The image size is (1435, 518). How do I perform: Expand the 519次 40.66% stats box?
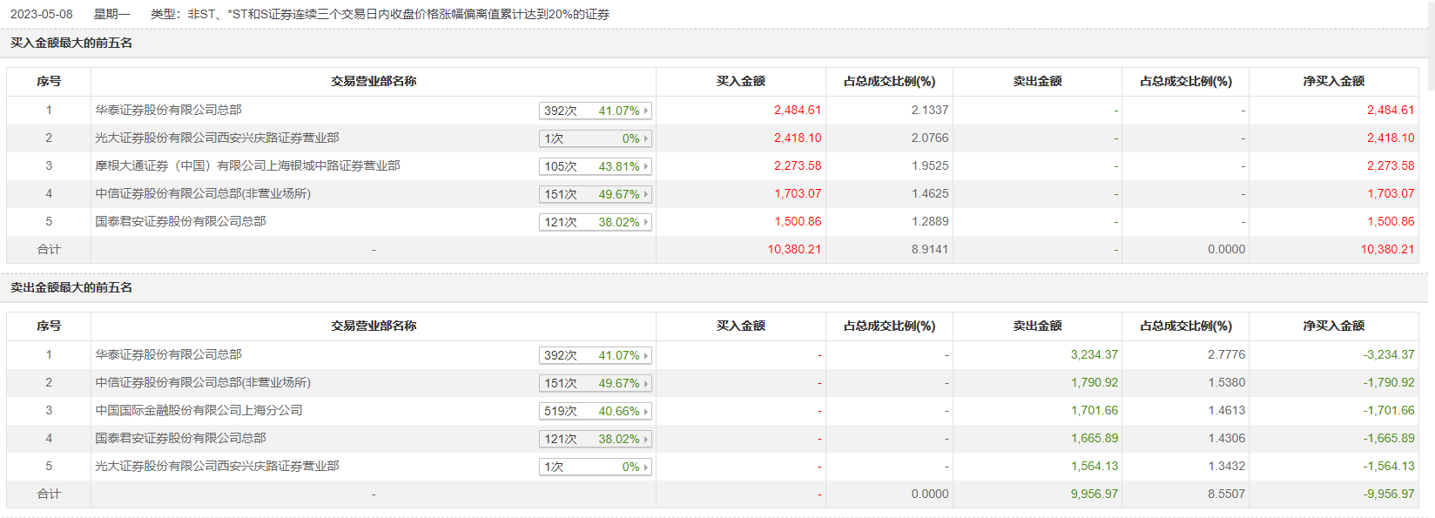[596, 411]
